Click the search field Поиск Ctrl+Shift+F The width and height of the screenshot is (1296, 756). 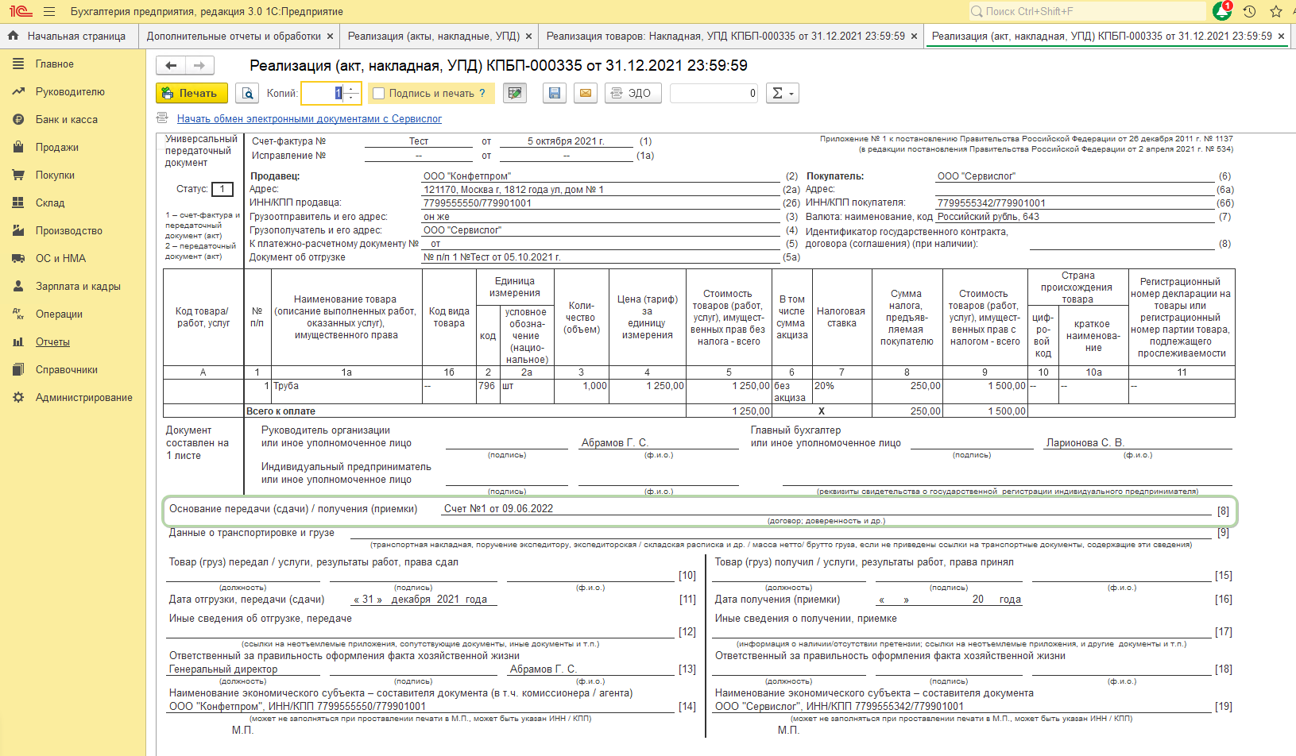(1086, 11)
